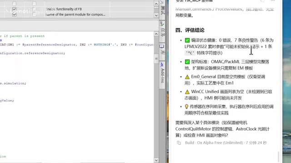Click the warning icon beside 'Em0_General'

[x=187, y=77]
